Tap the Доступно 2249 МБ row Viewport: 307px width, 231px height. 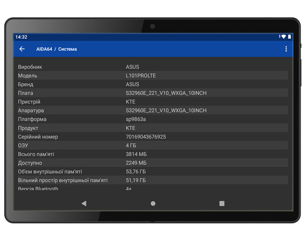pos(153,163)
